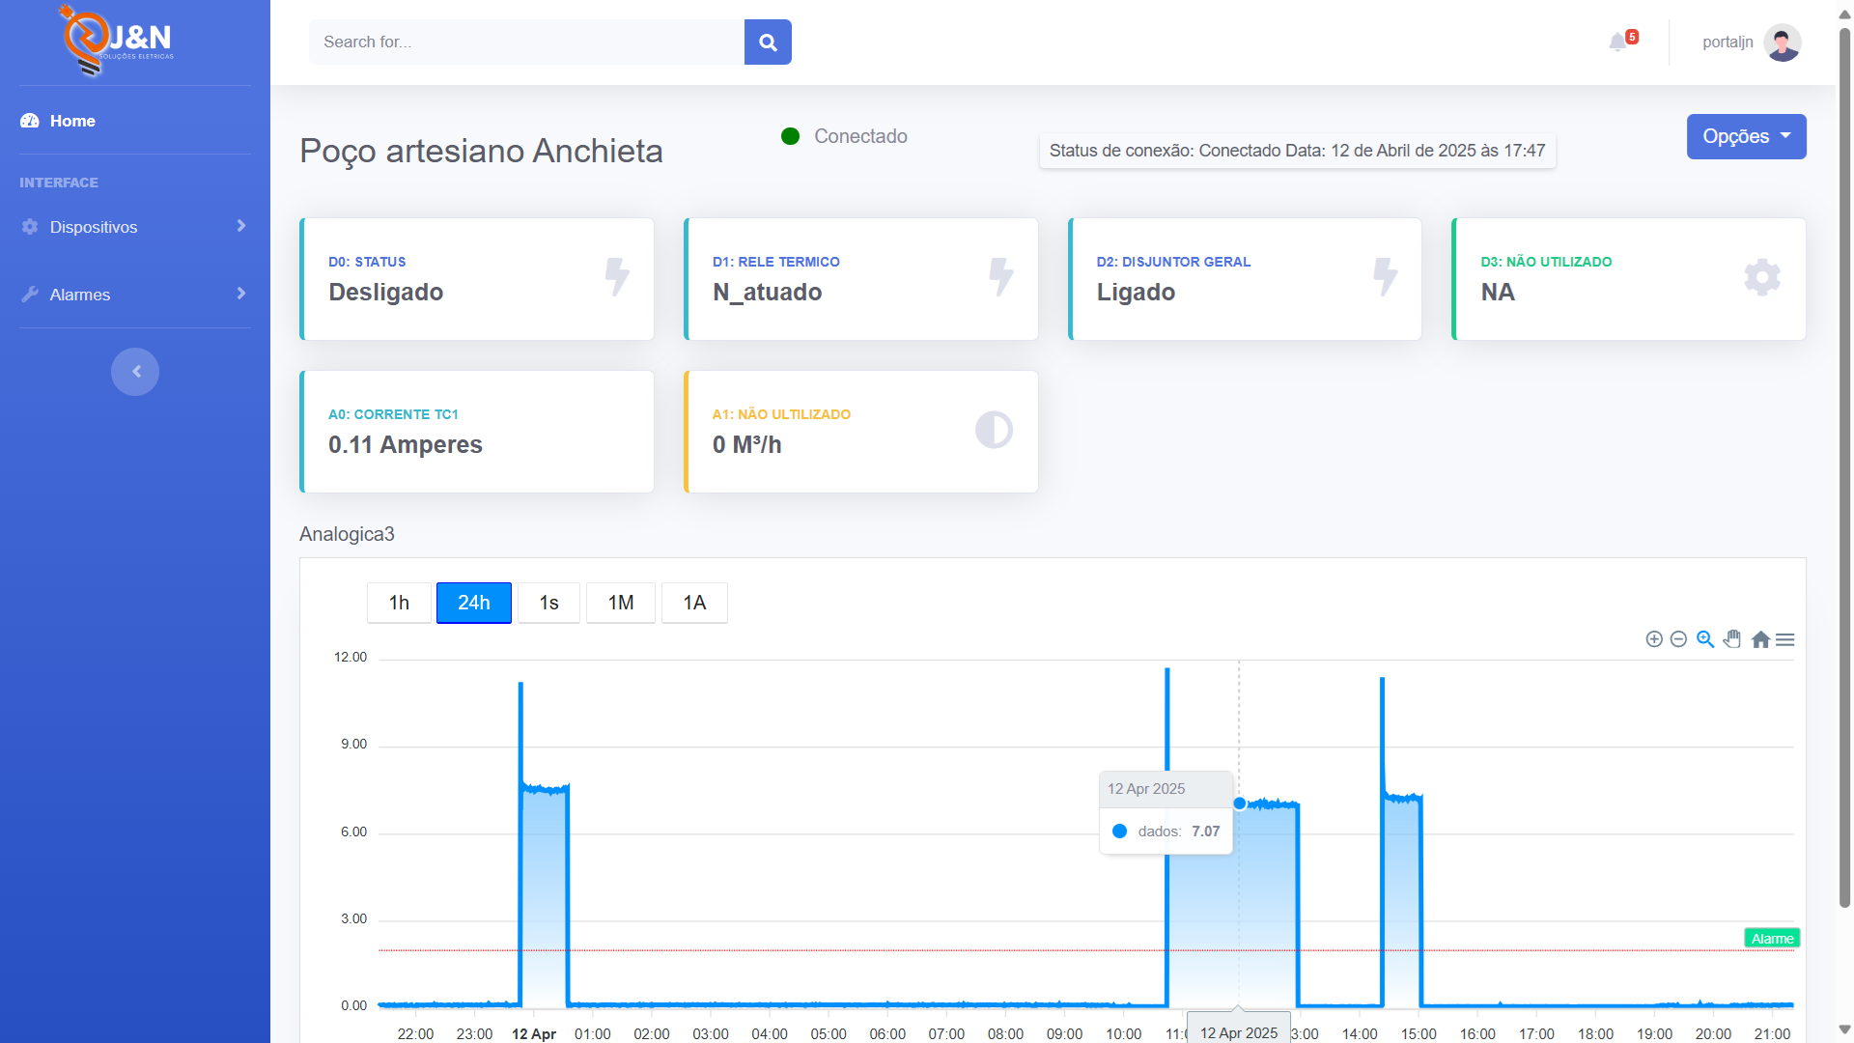Select the 1s time range
The height and width of the screenshot is (1043, 1854).
548,603
